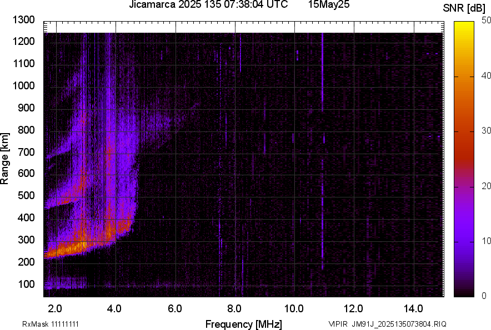The height and width of the screenshot is (330, 491).
Task: Click the range tick label '700'
Action: (x=26, y=153)
